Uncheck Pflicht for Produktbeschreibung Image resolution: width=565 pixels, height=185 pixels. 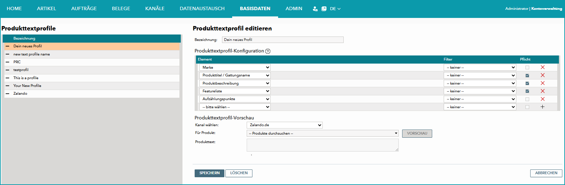(527, 83)
